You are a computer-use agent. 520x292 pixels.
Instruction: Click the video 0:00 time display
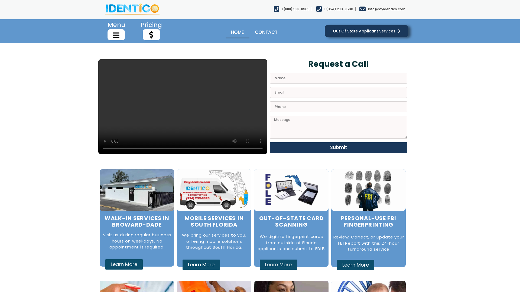[x=115, y=141]
